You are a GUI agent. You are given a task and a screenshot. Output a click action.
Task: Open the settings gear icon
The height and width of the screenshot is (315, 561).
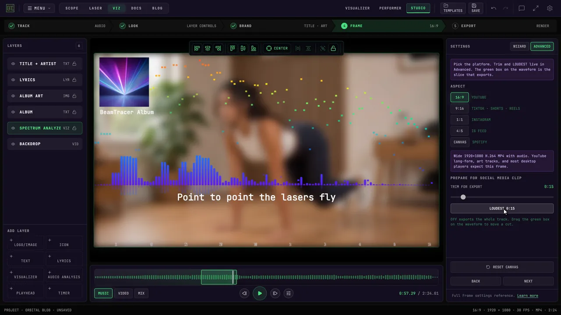pyautogui.click(x=550, y=8)
